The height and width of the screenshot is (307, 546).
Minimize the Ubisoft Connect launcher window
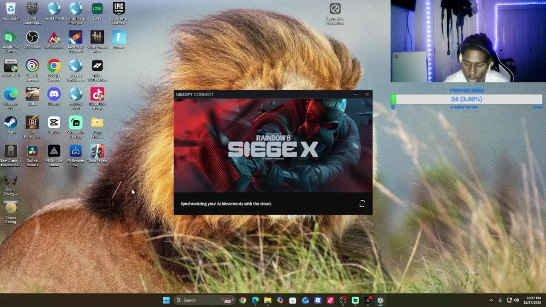click(356, 94)
